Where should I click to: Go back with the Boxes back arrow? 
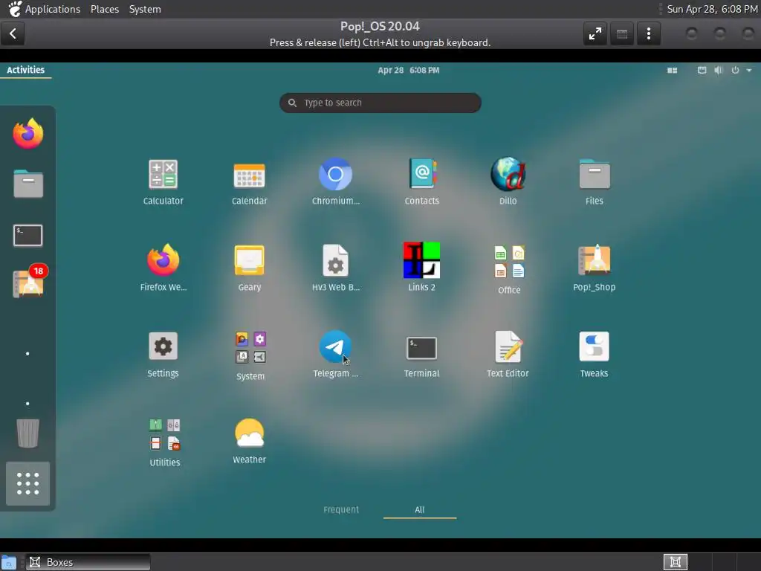(13, 33)
